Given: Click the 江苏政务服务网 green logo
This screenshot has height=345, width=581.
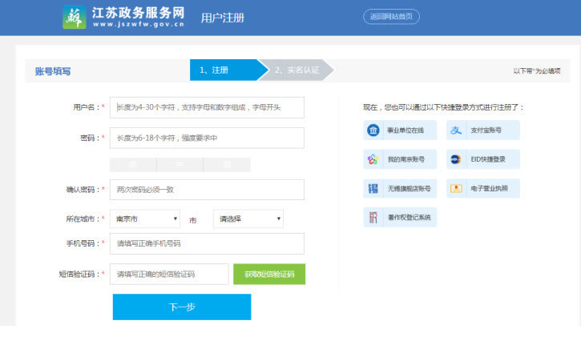Looking at the screenshot, I should pos(75,17).
